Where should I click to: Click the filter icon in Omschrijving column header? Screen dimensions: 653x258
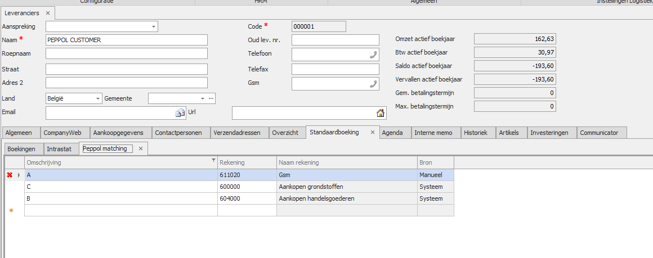click(213, 161)
